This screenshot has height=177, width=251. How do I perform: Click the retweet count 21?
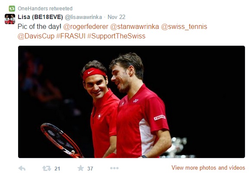pyautogui.click(x=57, y=168)
